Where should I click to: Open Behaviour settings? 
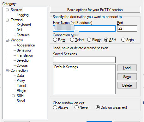coord(24,50)
